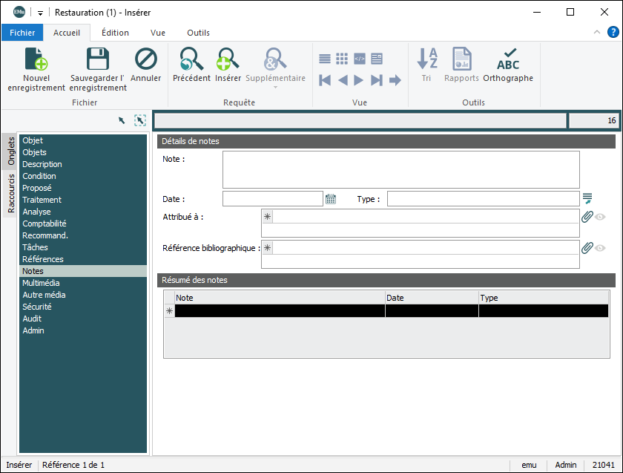The height and width of the screenshot is (473, 623).
Task: Click the Annuler icon
Action: [x=146, y=59]
